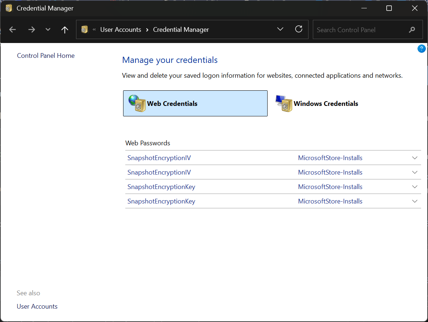The image size is (428, 322).
Task: Open Control Panel Home link
Action: pos(46,56)
